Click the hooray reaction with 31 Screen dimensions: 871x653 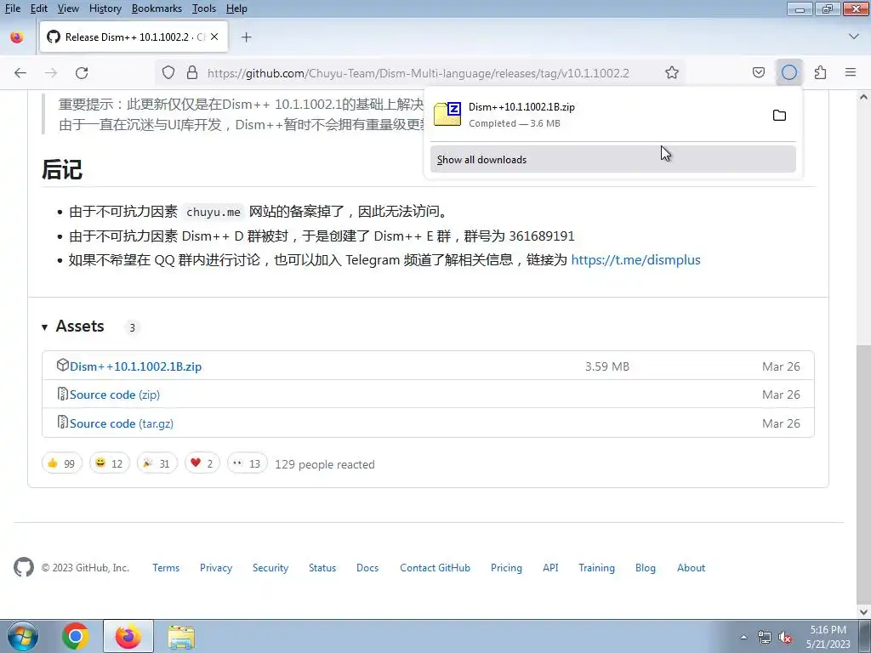(157, 463)
